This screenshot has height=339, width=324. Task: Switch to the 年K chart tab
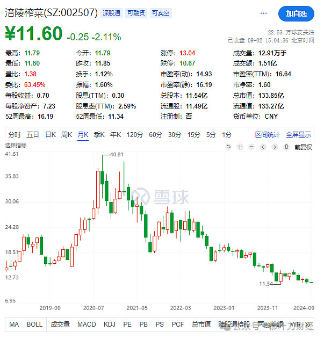[116, 135]
